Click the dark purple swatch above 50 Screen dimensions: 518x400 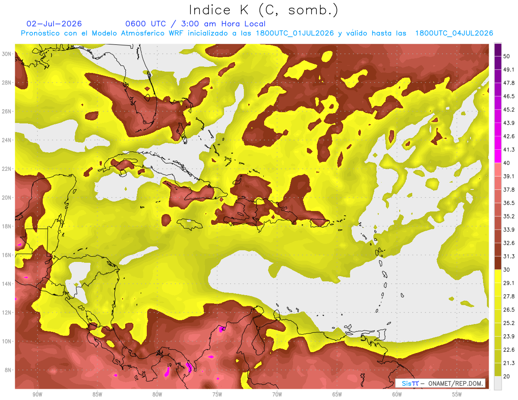498,50
